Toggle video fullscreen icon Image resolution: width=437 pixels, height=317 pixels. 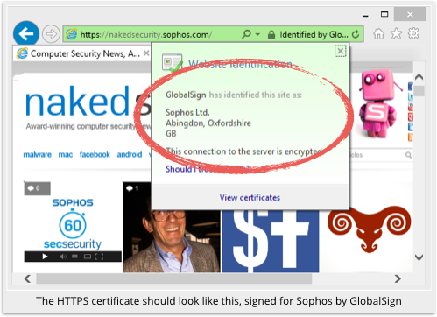[x=99, y=257]
